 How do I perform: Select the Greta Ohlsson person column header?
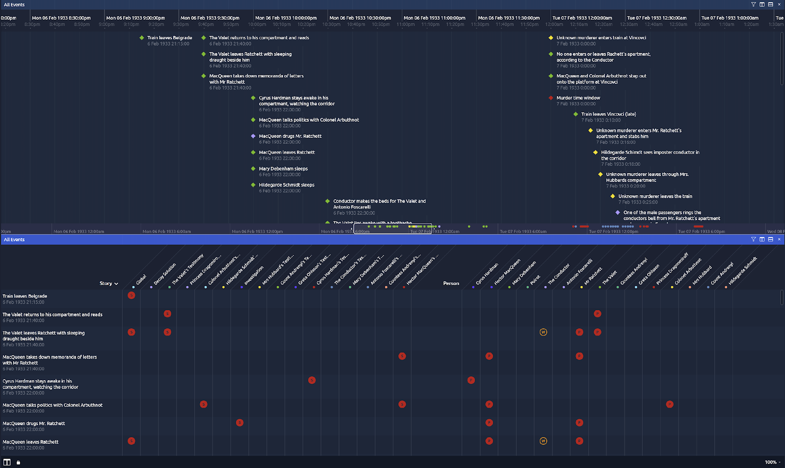pos(648,276)
